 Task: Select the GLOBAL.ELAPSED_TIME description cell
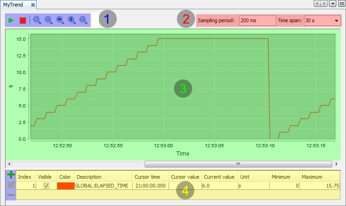click(x=103, y=186)
